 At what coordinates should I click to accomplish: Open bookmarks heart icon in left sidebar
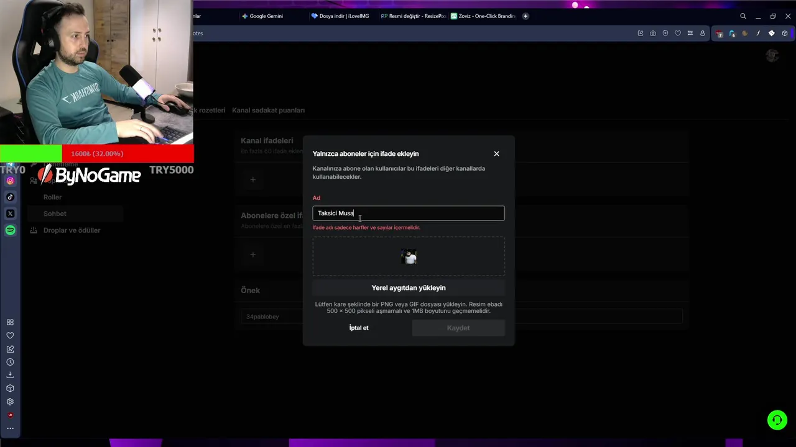pyautogui.click(x=10, y=336)
